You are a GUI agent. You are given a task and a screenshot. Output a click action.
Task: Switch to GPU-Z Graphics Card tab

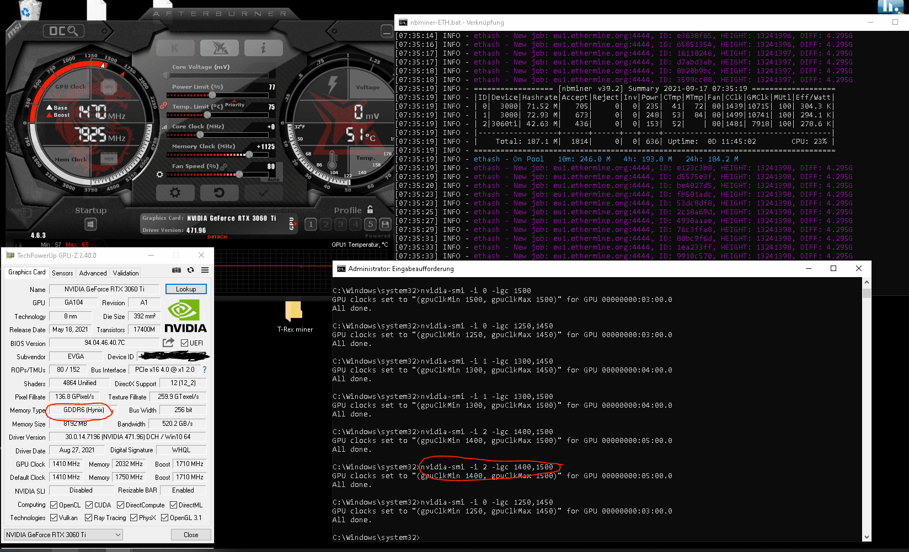click(27, 272)
